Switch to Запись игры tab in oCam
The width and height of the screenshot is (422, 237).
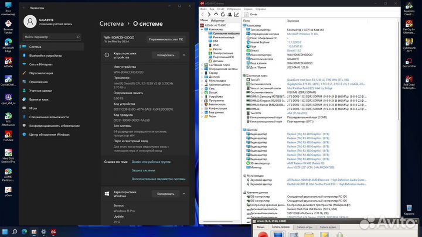tap(304, 227)
